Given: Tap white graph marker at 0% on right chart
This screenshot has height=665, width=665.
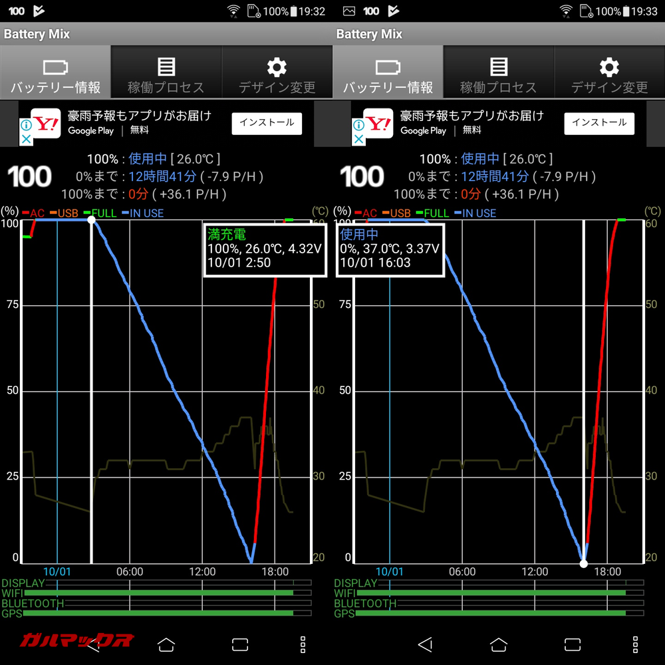Looking at the screenshot, I should tap(584, 563).
